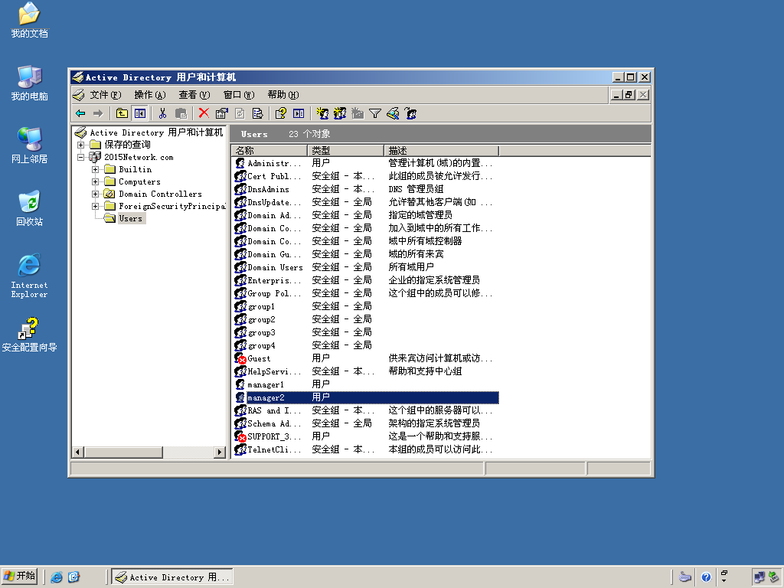Create a new group with toolbar icon

(x=340, y=113)
